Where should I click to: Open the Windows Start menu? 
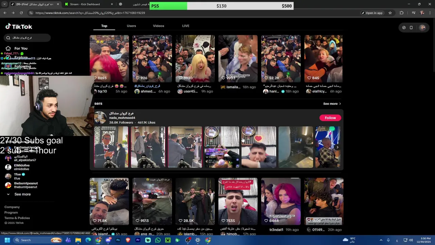(x=7, y=240)
